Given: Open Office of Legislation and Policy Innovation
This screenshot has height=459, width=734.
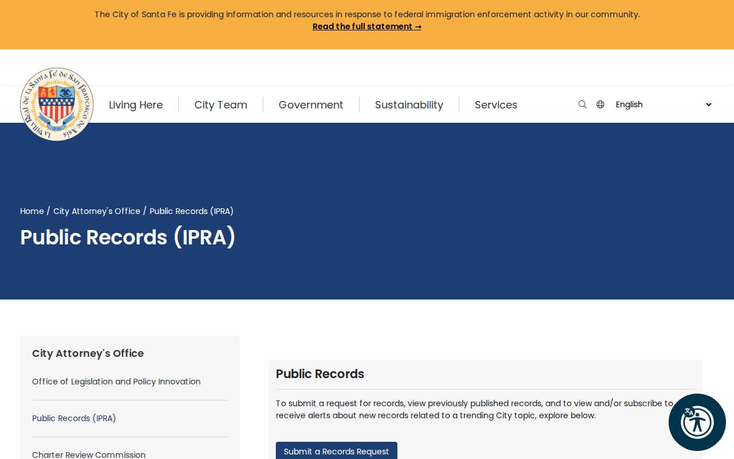Looking at the screenshot, I should click(x=116, y=382).
